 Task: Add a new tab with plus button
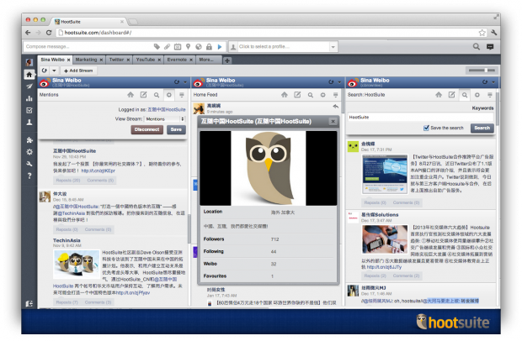(x=227, y=60)
